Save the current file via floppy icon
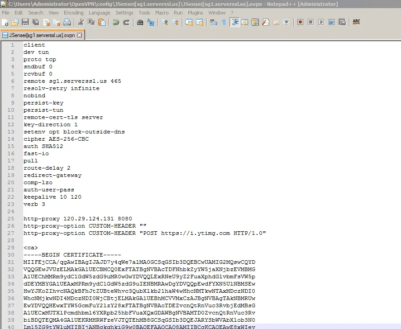 [25, 22]
